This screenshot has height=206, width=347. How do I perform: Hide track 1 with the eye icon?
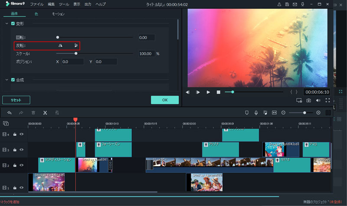[x=21, y=187]
